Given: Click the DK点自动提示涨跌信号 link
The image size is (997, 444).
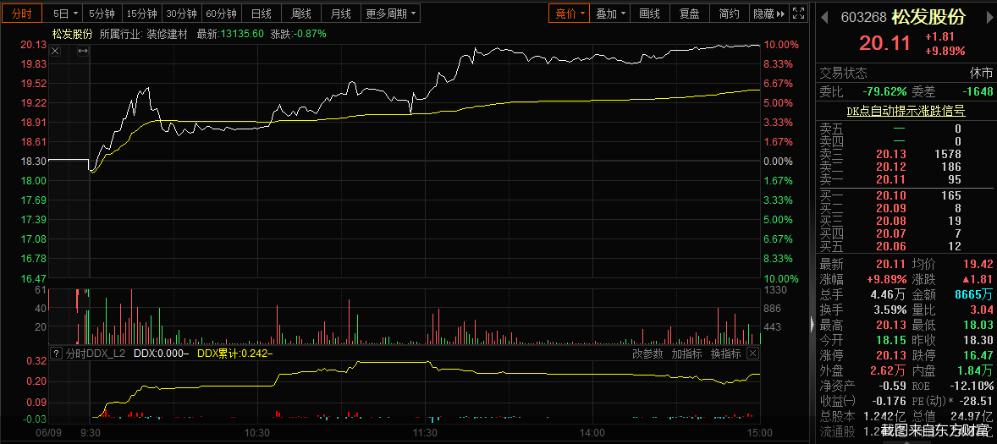Looking at the screenshot, I should pos(906,110).
